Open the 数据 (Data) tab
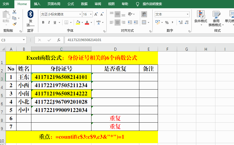The image size is (234, 145). tap(84, 4)
